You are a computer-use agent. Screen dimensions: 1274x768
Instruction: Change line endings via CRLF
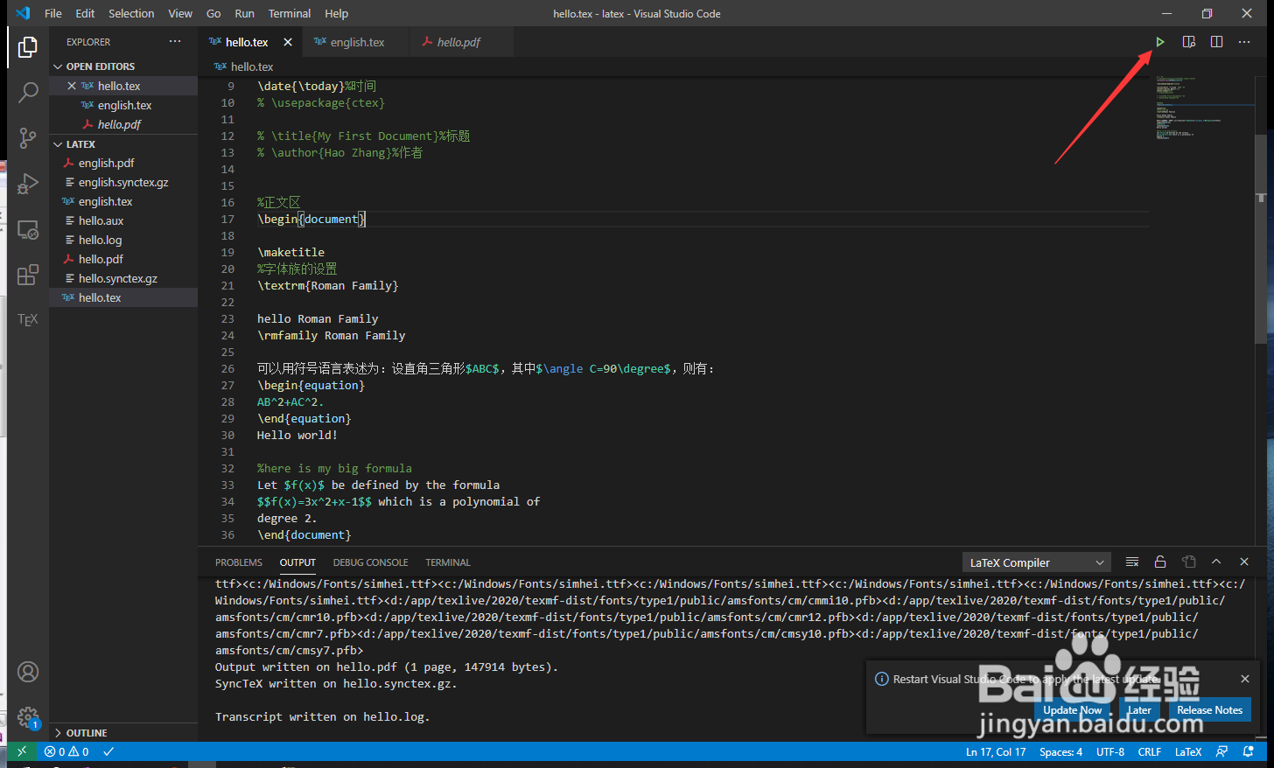[x=1150, y=751]
